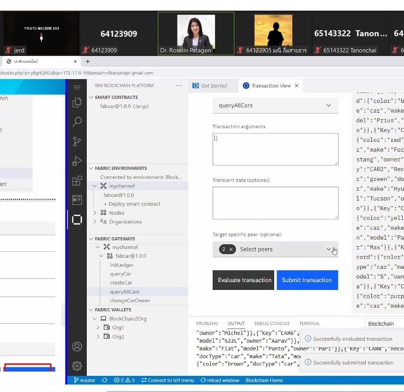Expand the Nodes tree item
Screen dimensions: 404x392
(95, 213)
